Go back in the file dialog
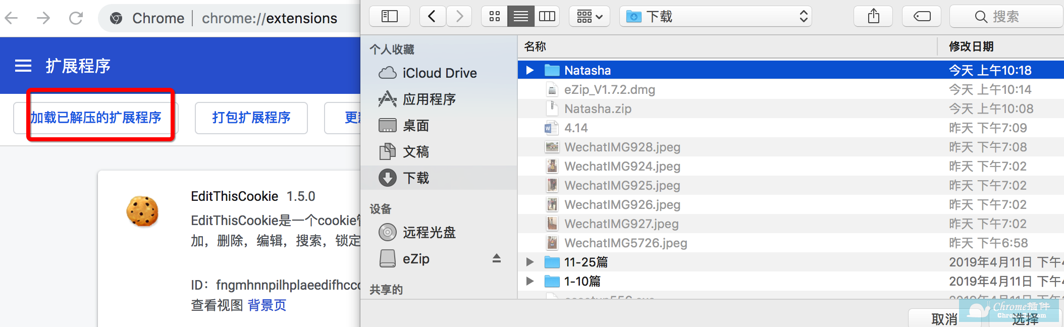The height and width of the screenshot is (327, 1064). 432,17
